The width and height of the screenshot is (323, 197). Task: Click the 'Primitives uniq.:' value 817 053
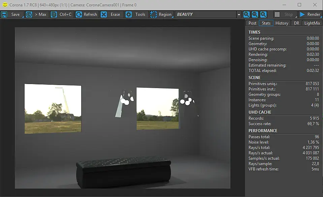tap(312, 83)
